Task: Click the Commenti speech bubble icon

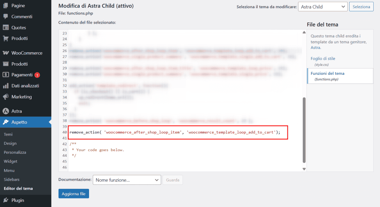Action: tap(6, 16)
